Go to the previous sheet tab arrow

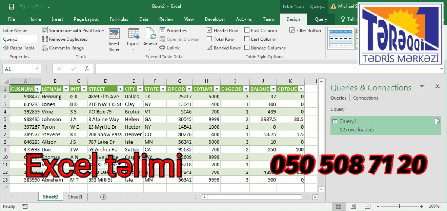[12, 197]
